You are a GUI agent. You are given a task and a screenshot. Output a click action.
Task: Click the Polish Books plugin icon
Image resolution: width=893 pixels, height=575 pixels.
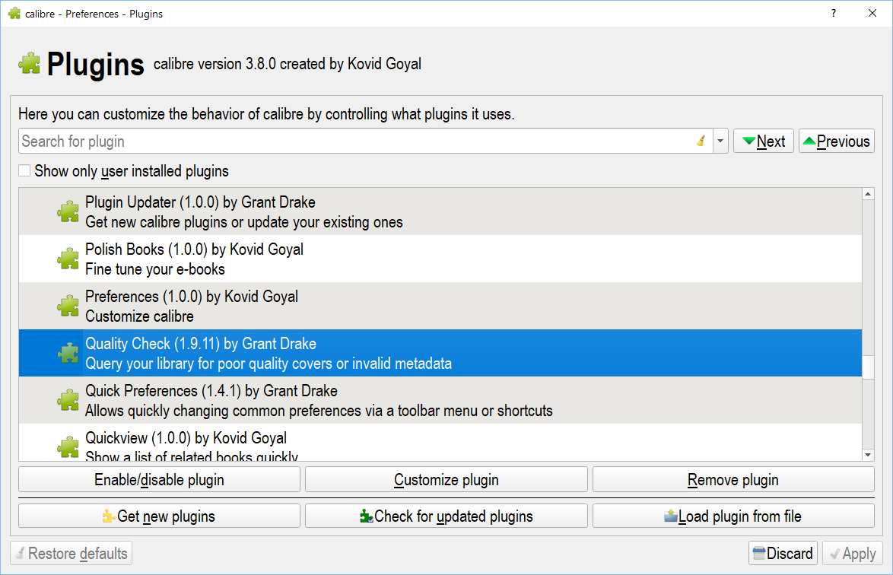point(68,259)
